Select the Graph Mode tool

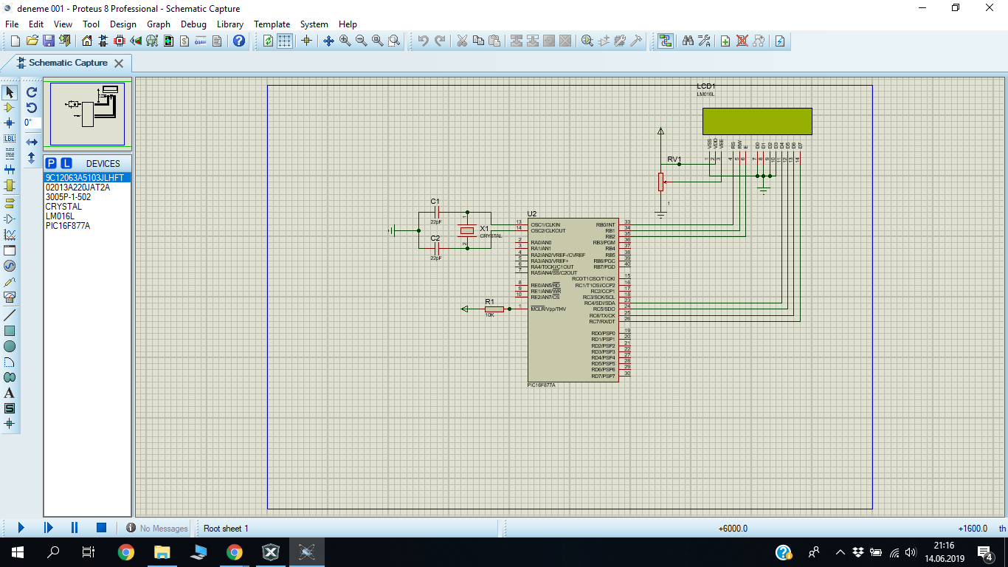pos(10,235)
